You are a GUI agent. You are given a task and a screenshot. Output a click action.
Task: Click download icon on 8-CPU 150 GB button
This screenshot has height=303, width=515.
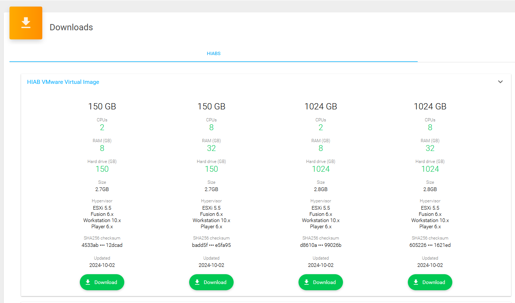point(197,282)
